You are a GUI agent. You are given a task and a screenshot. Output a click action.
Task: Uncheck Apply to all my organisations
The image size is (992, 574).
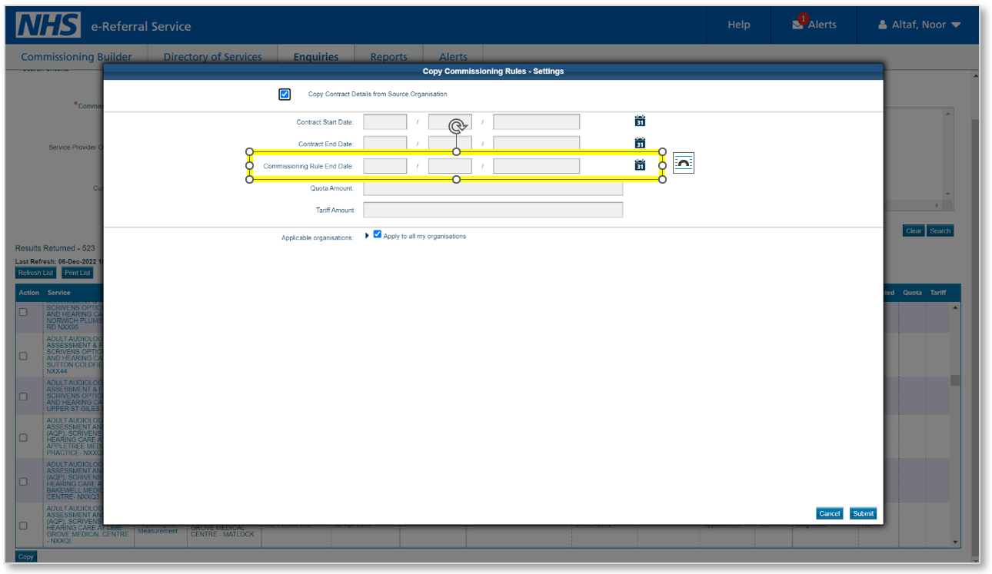pyautogui.click(x=378, y=234)
